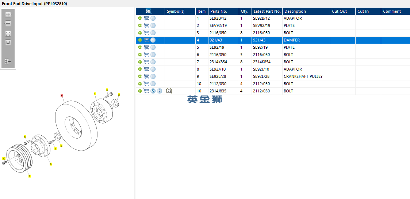The width and height of the screenshot is (410, 199).
Task: Zoom in on the parts diagram
Action: pyautogui.click(x=8, y=15)
